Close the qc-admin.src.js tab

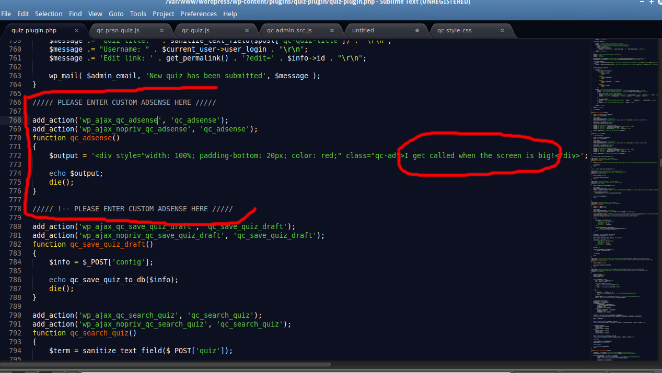click(332, 30)
